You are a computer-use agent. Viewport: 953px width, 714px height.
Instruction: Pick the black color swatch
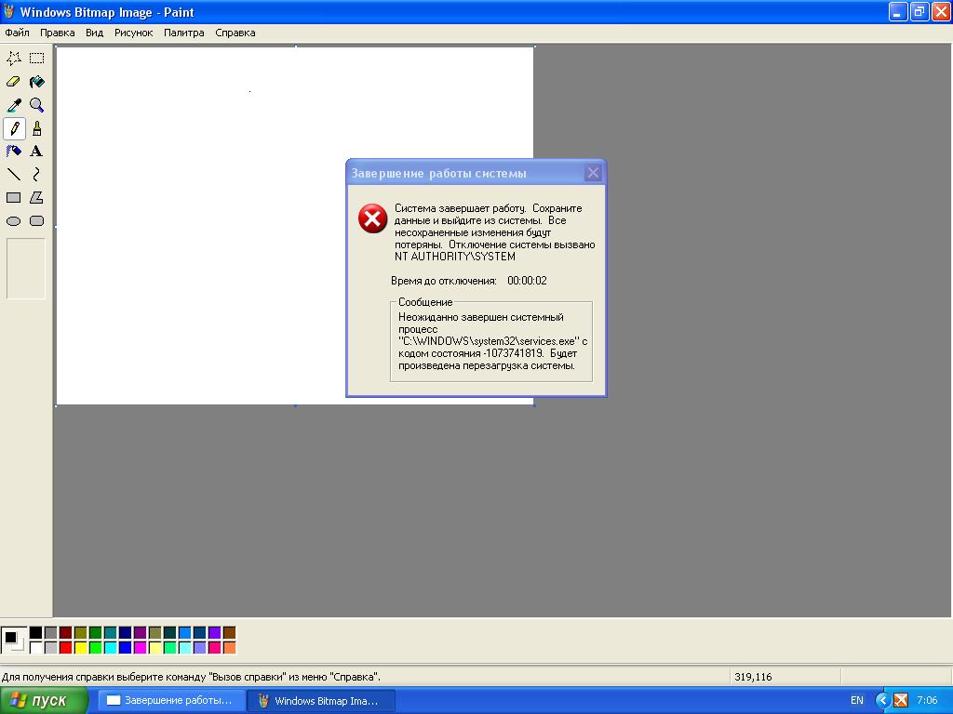point(36,633)
